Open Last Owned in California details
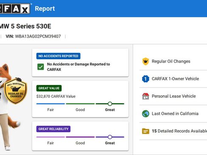Image resolution: width=207 pixels, height=155 pixels. click(x=173, y=113)
